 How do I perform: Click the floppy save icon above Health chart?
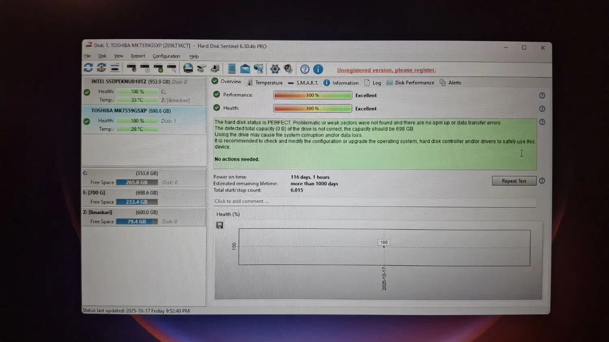click(x=220, y=225)
